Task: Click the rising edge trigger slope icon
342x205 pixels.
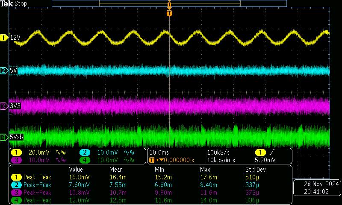Action: click(x=272, y=152)
